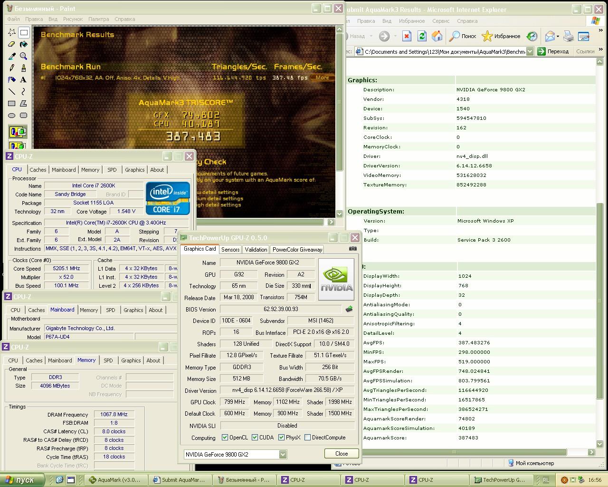This screenshot has width=608, height=487.
Task: Choose the Curve tool in Paint
Action: (x=24, y=92)
